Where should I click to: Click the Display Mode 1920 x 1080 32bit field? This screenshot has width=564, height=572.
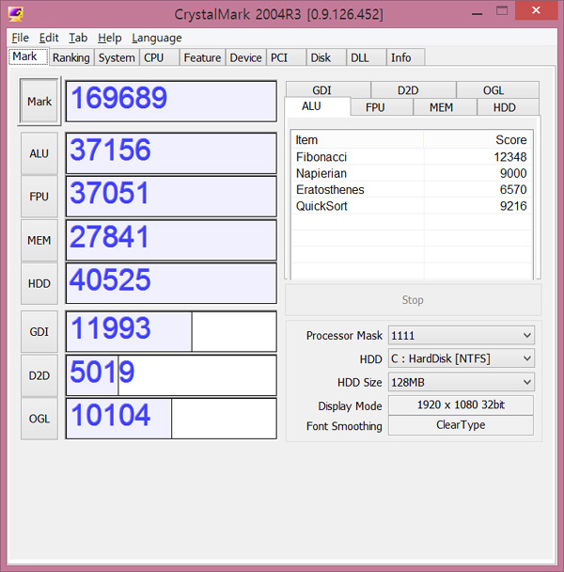click(461, 405)
